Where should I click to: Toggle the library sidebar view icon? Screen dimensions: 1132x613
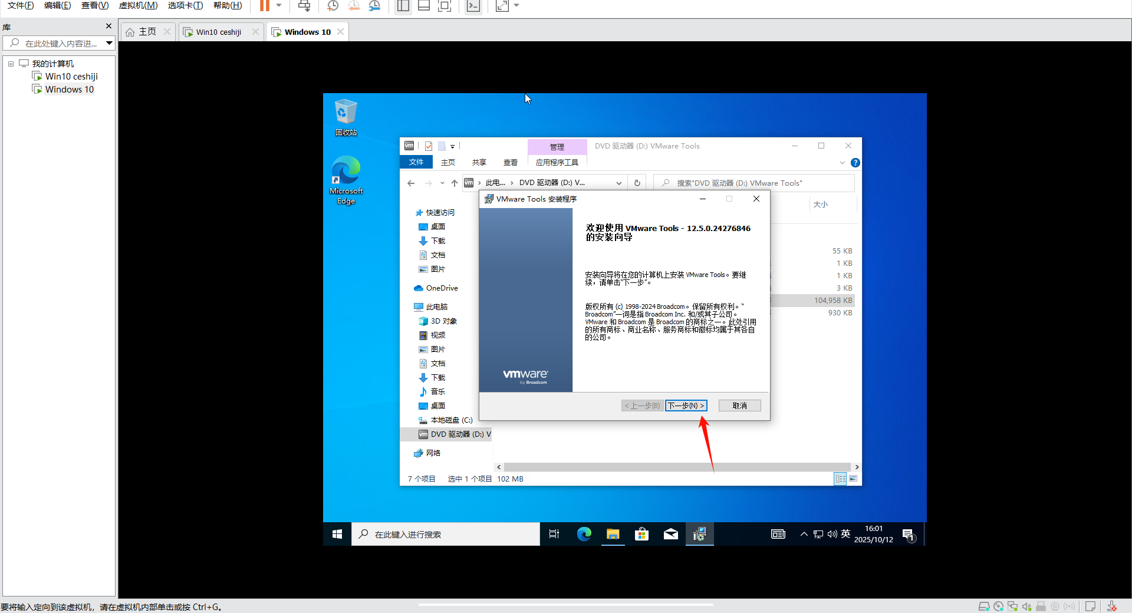click(x=403, y=6)
